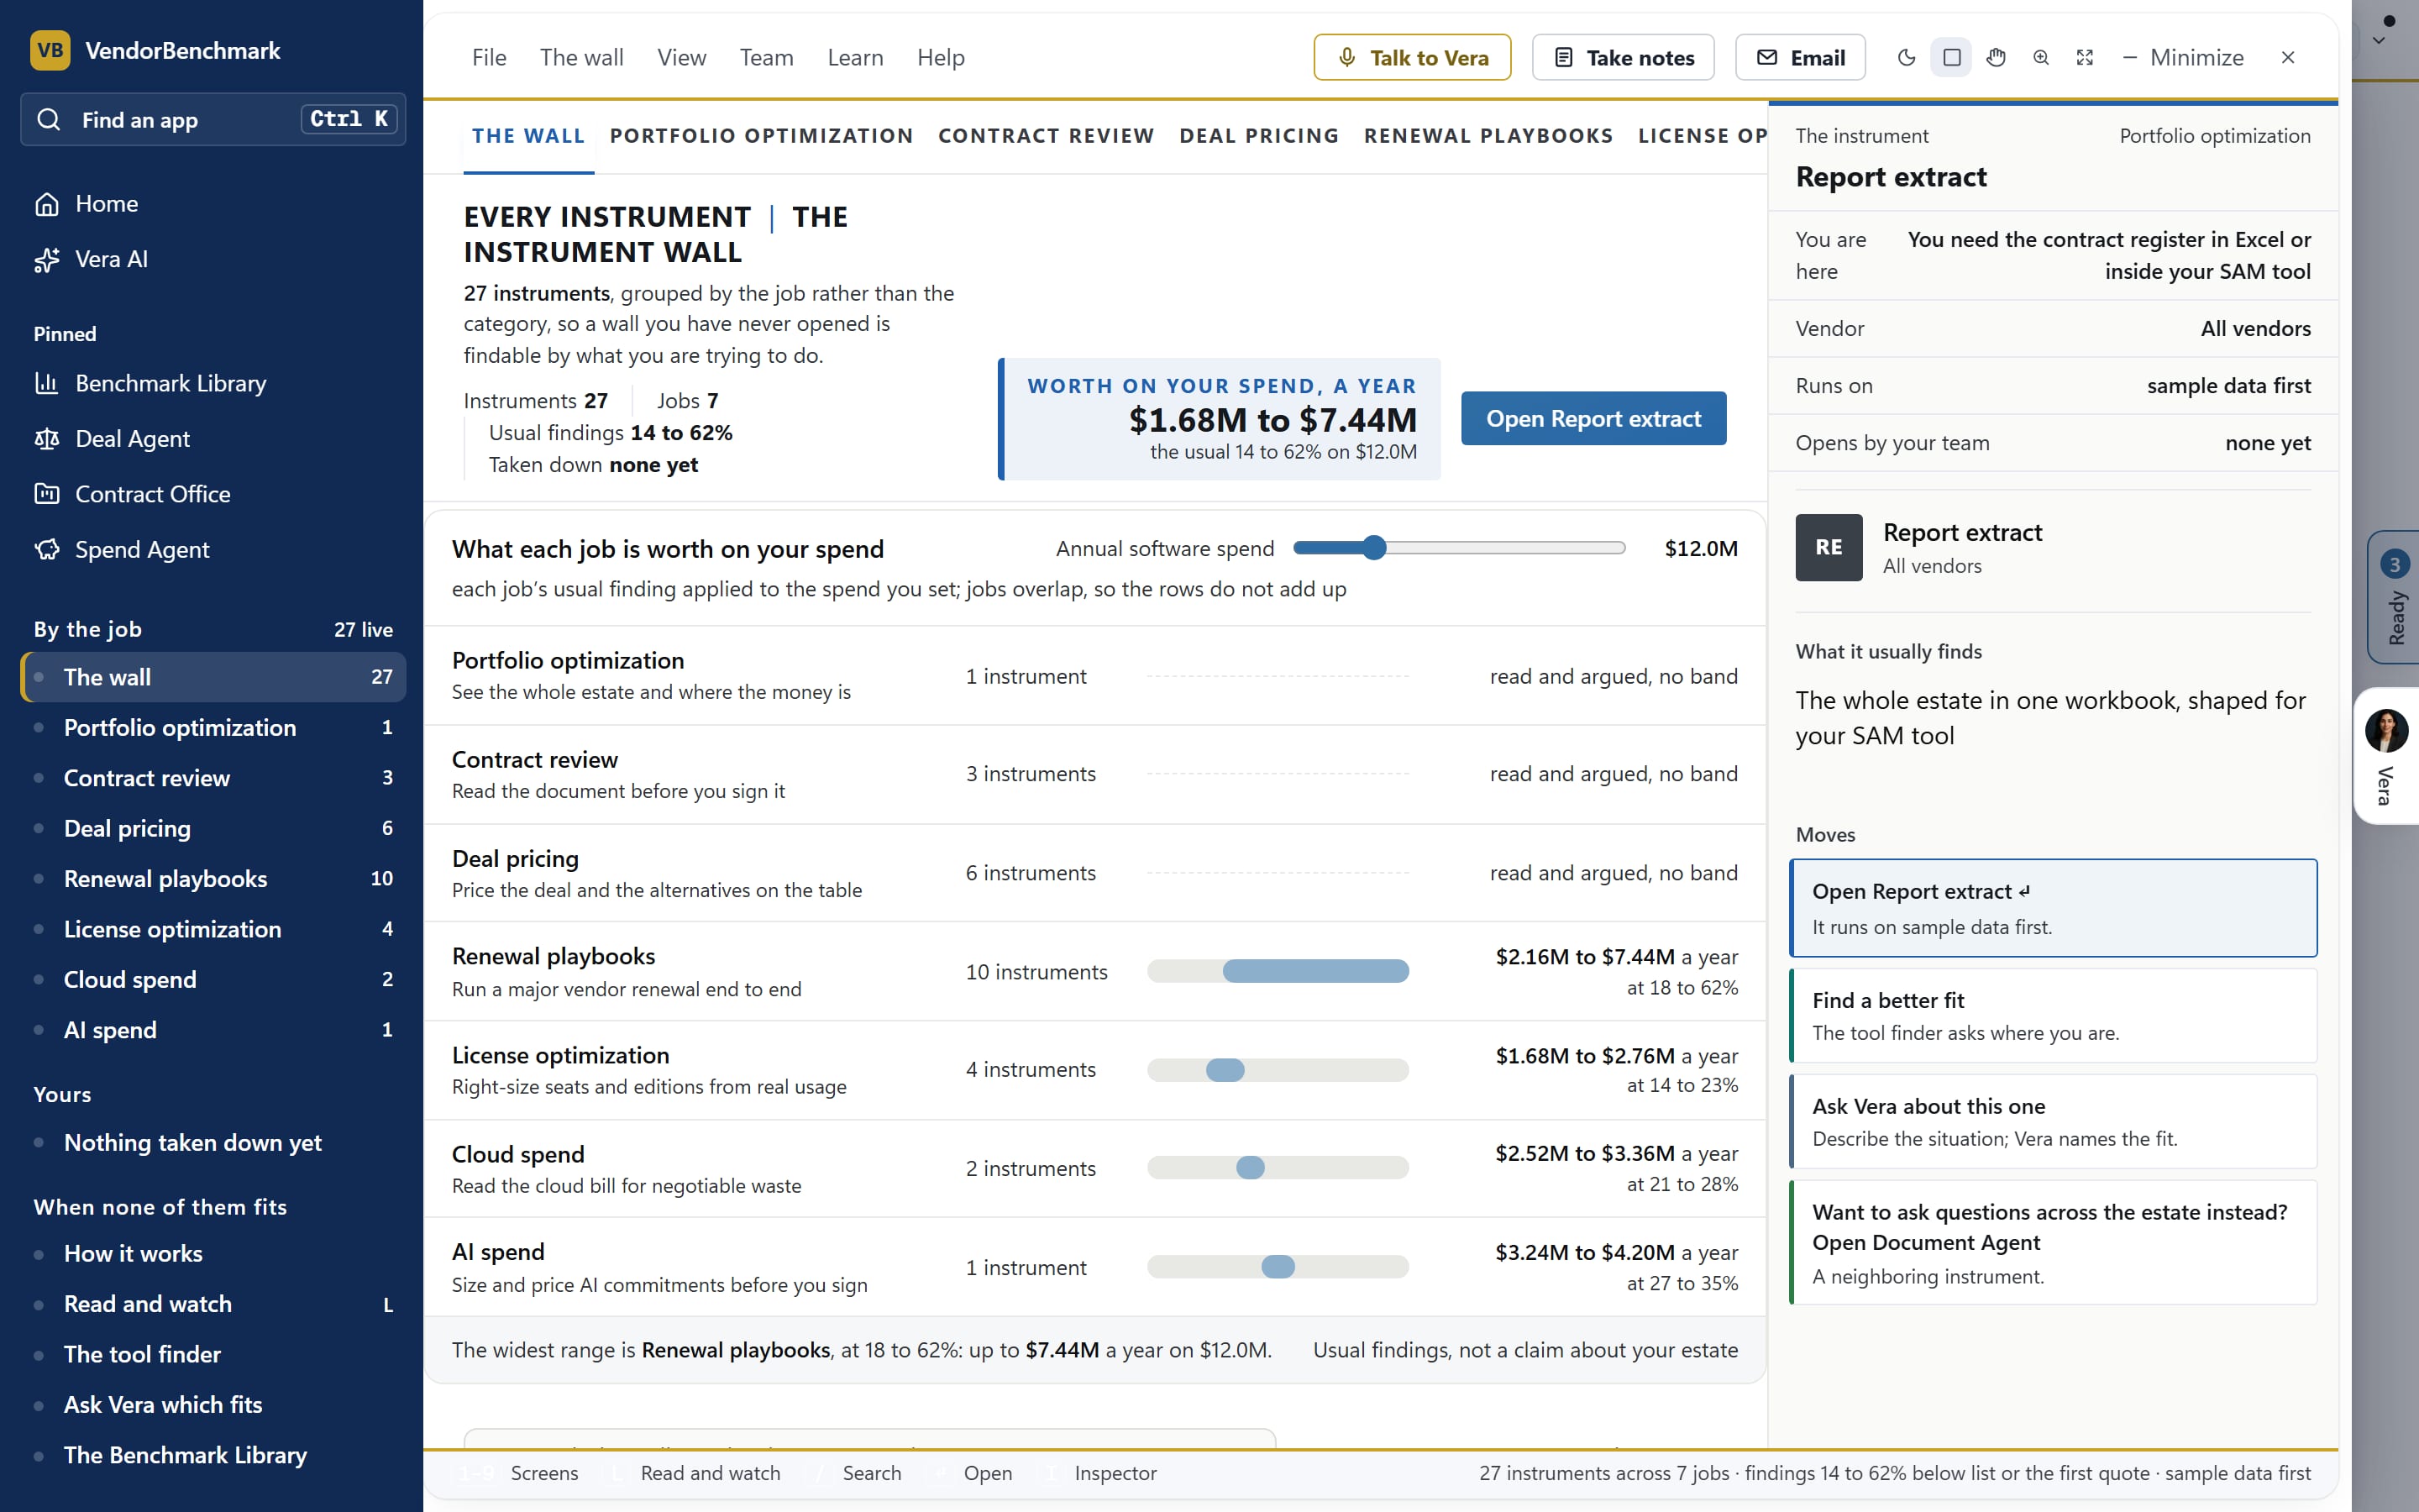Click the zoom-in magnifier icon
Screen dimensions: 2419x1512
point(2040,57)
